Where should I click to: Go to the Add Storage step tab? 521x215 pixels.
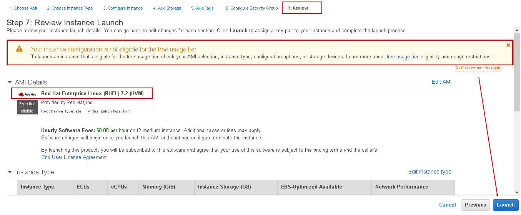167,8
